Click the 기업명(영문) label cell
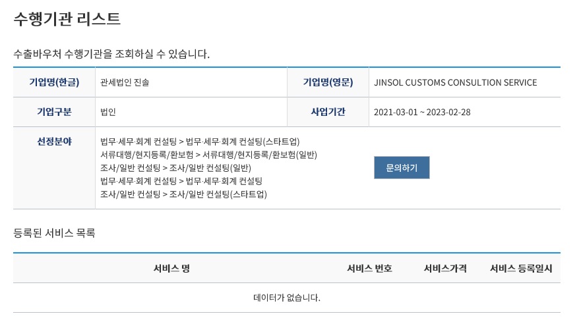The height and width of the screenshot is (320, 579). [328, 82]
